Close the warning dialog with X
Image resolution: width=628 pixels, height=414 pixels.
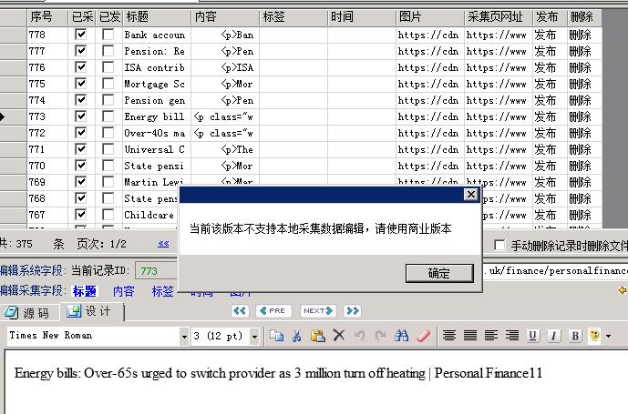[x=470, y=195]
